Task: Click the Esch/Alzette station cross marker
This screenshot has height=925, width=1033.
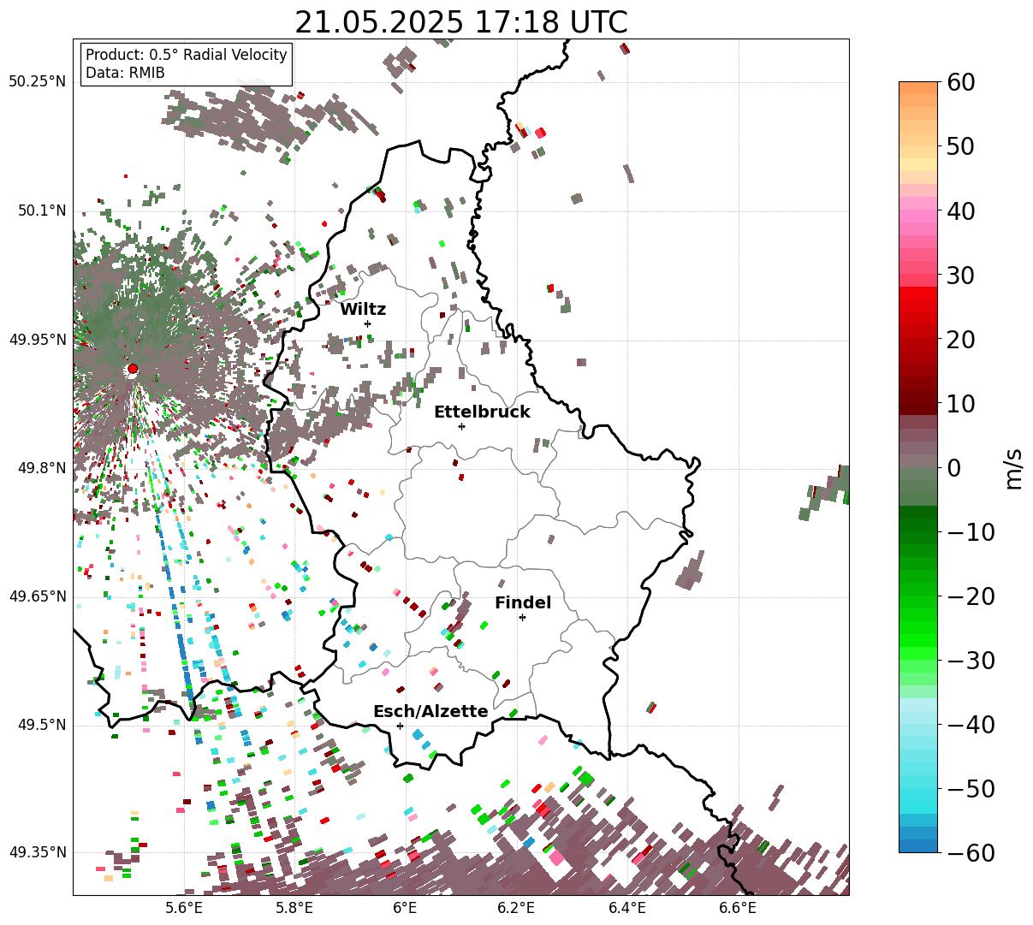Action: 400,726
